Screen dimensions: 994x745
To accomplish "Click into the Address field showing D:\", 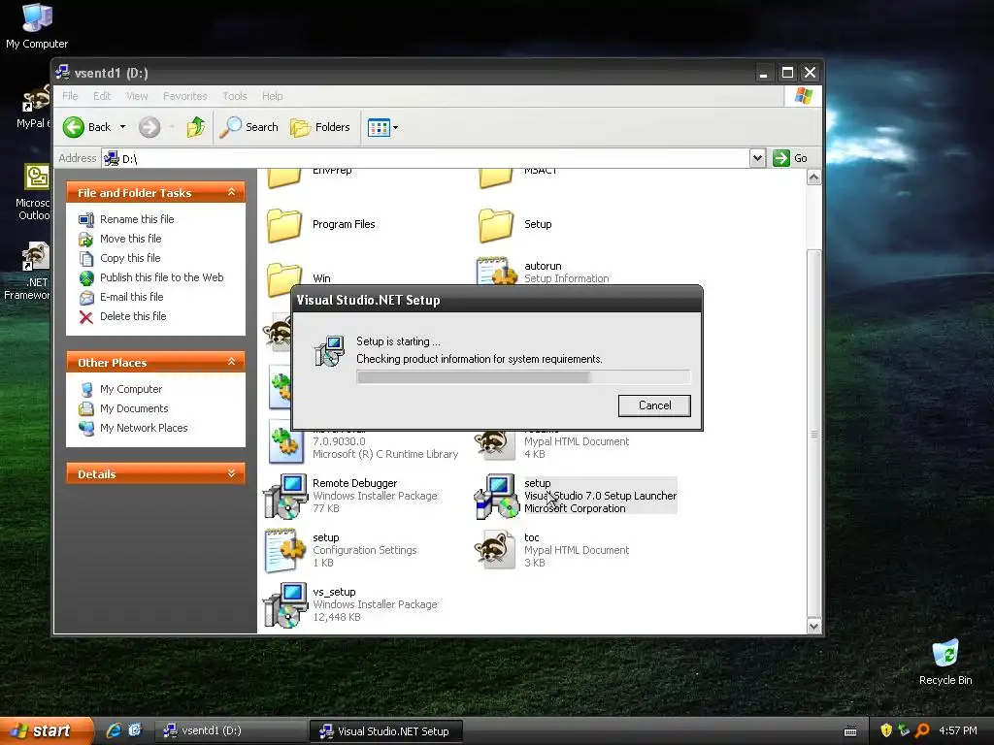I will (x=425, y=158).
